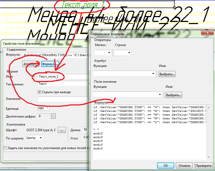The width and height of the screenshot is (215, 171).
Task: Click the formula line with "A" condition
Action: [150, 111]
